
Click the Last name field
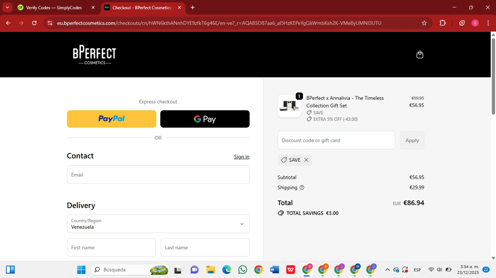tap(205, 247)
